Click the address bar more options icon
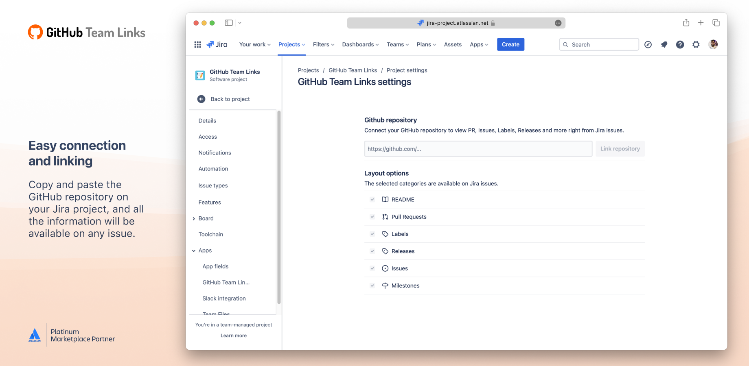This screenshot has height=366, width=749. coord(558,23)
